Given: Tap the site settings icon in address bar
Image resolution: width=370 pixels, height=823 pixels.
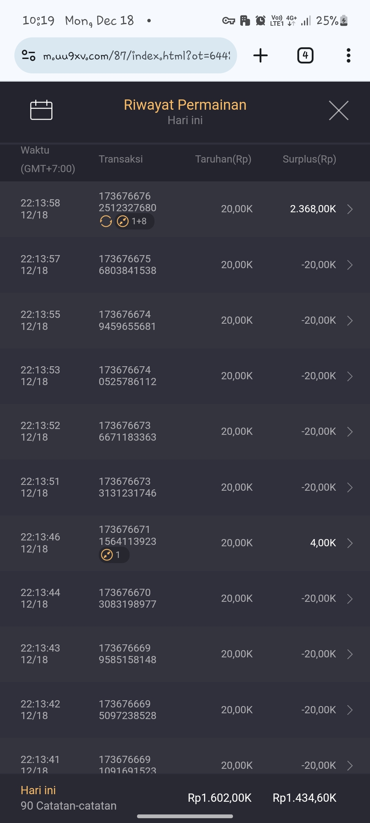Looking at the screenshot, I should (x=28, y=56).
